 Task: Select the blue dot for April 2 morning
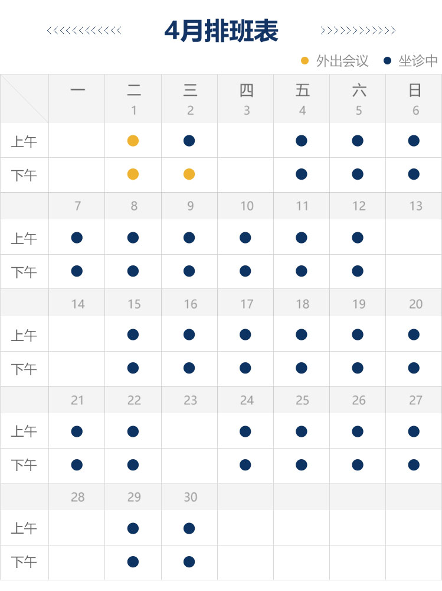click(x=189, y=141)
